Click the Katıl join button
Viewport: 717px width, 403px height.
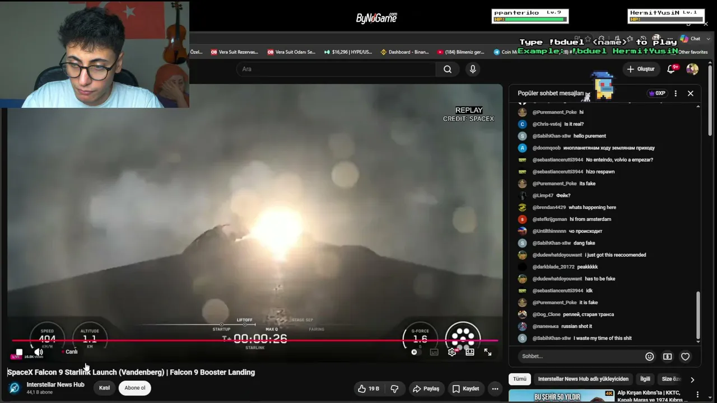point(104,388)
